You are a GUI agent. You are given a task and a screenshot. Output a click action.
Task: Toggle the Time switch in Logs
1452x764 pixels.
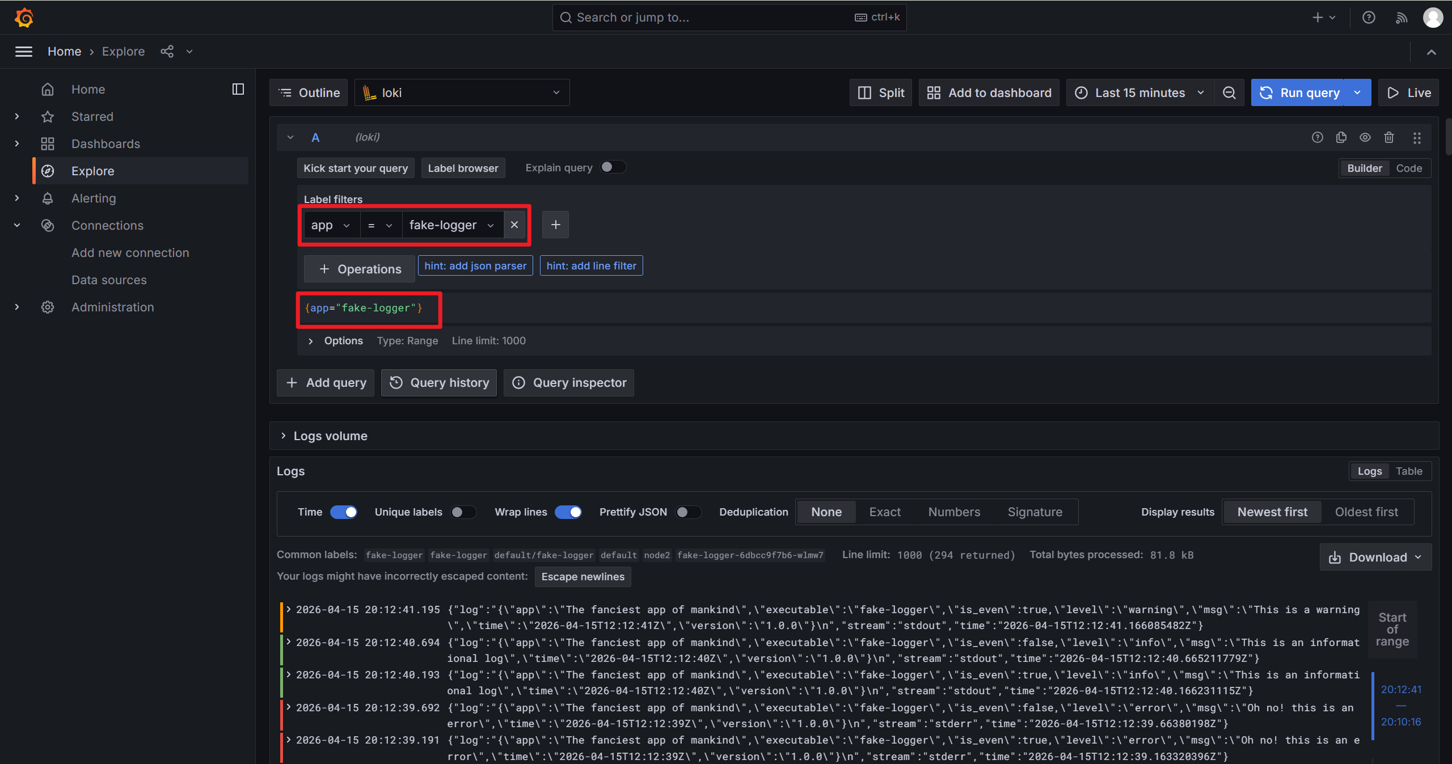coord(344,512)
